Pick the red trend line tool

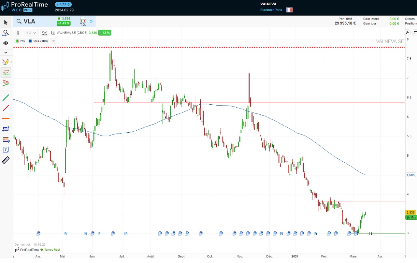coord(6,108)
